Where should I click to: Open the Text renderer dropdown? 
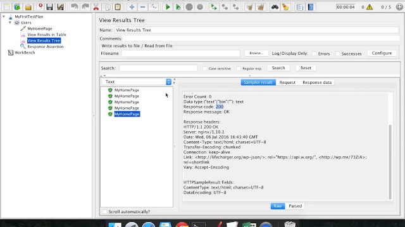point(137,81)
